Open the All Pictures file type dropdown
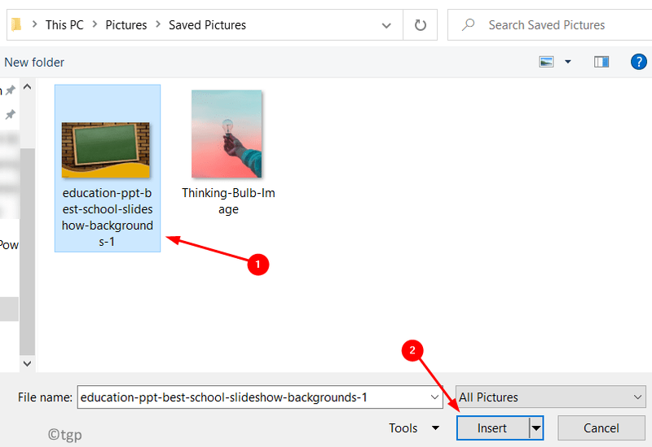This screenshot has width=652, height=447. (551, 397)
